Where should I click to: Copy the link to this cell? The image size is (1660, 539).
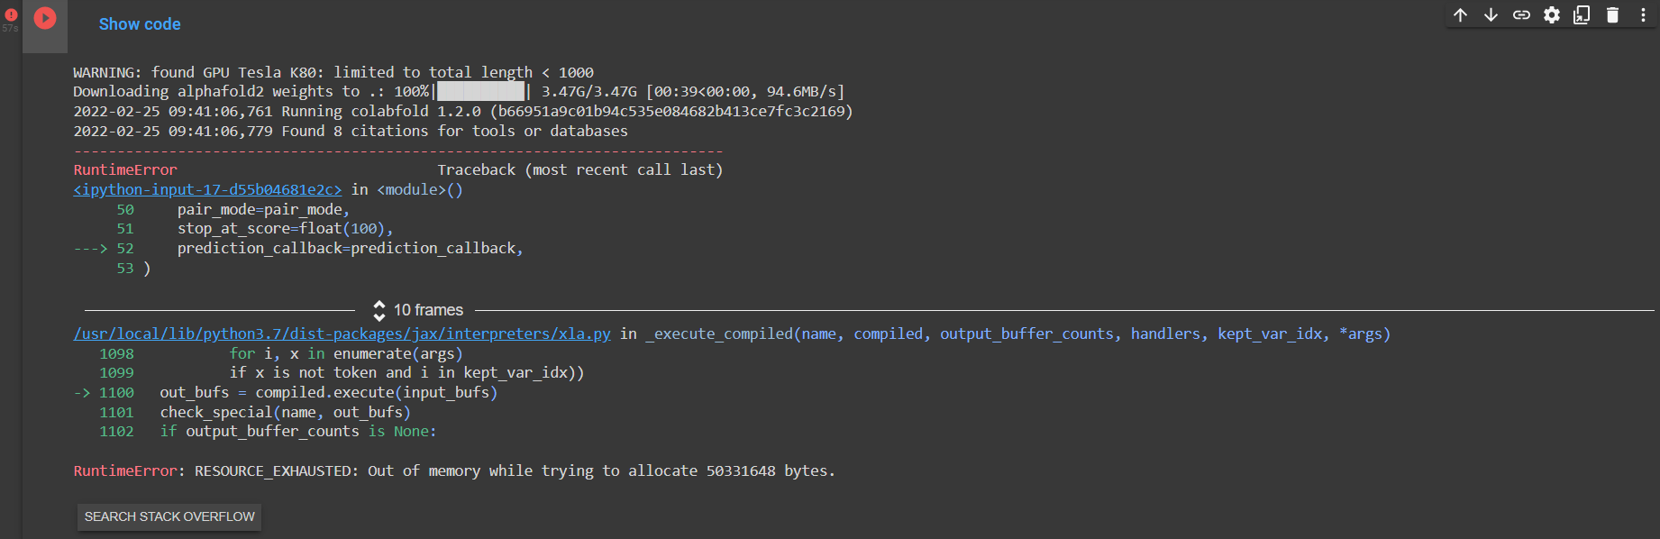(x=1521, y=15)
